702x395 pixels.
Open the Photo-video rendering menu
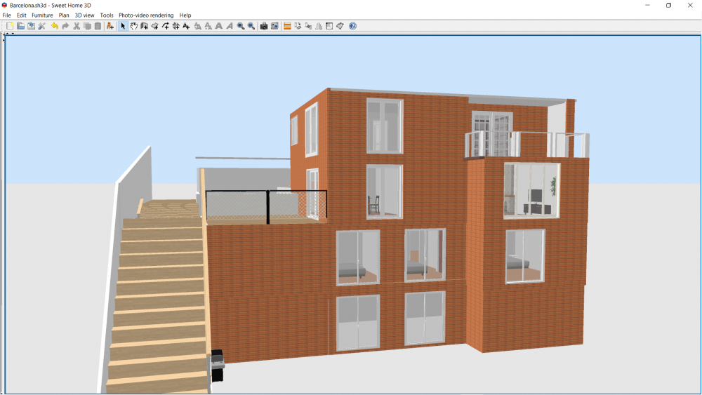(146, 15)
